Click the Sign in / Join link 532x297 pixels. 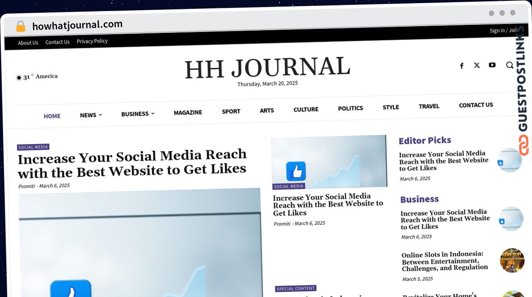click(504, 31)
